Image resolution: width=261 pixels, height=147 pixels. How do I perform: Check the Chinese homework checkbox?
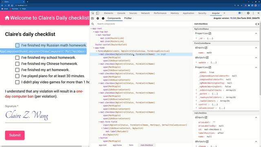(17, 64)
